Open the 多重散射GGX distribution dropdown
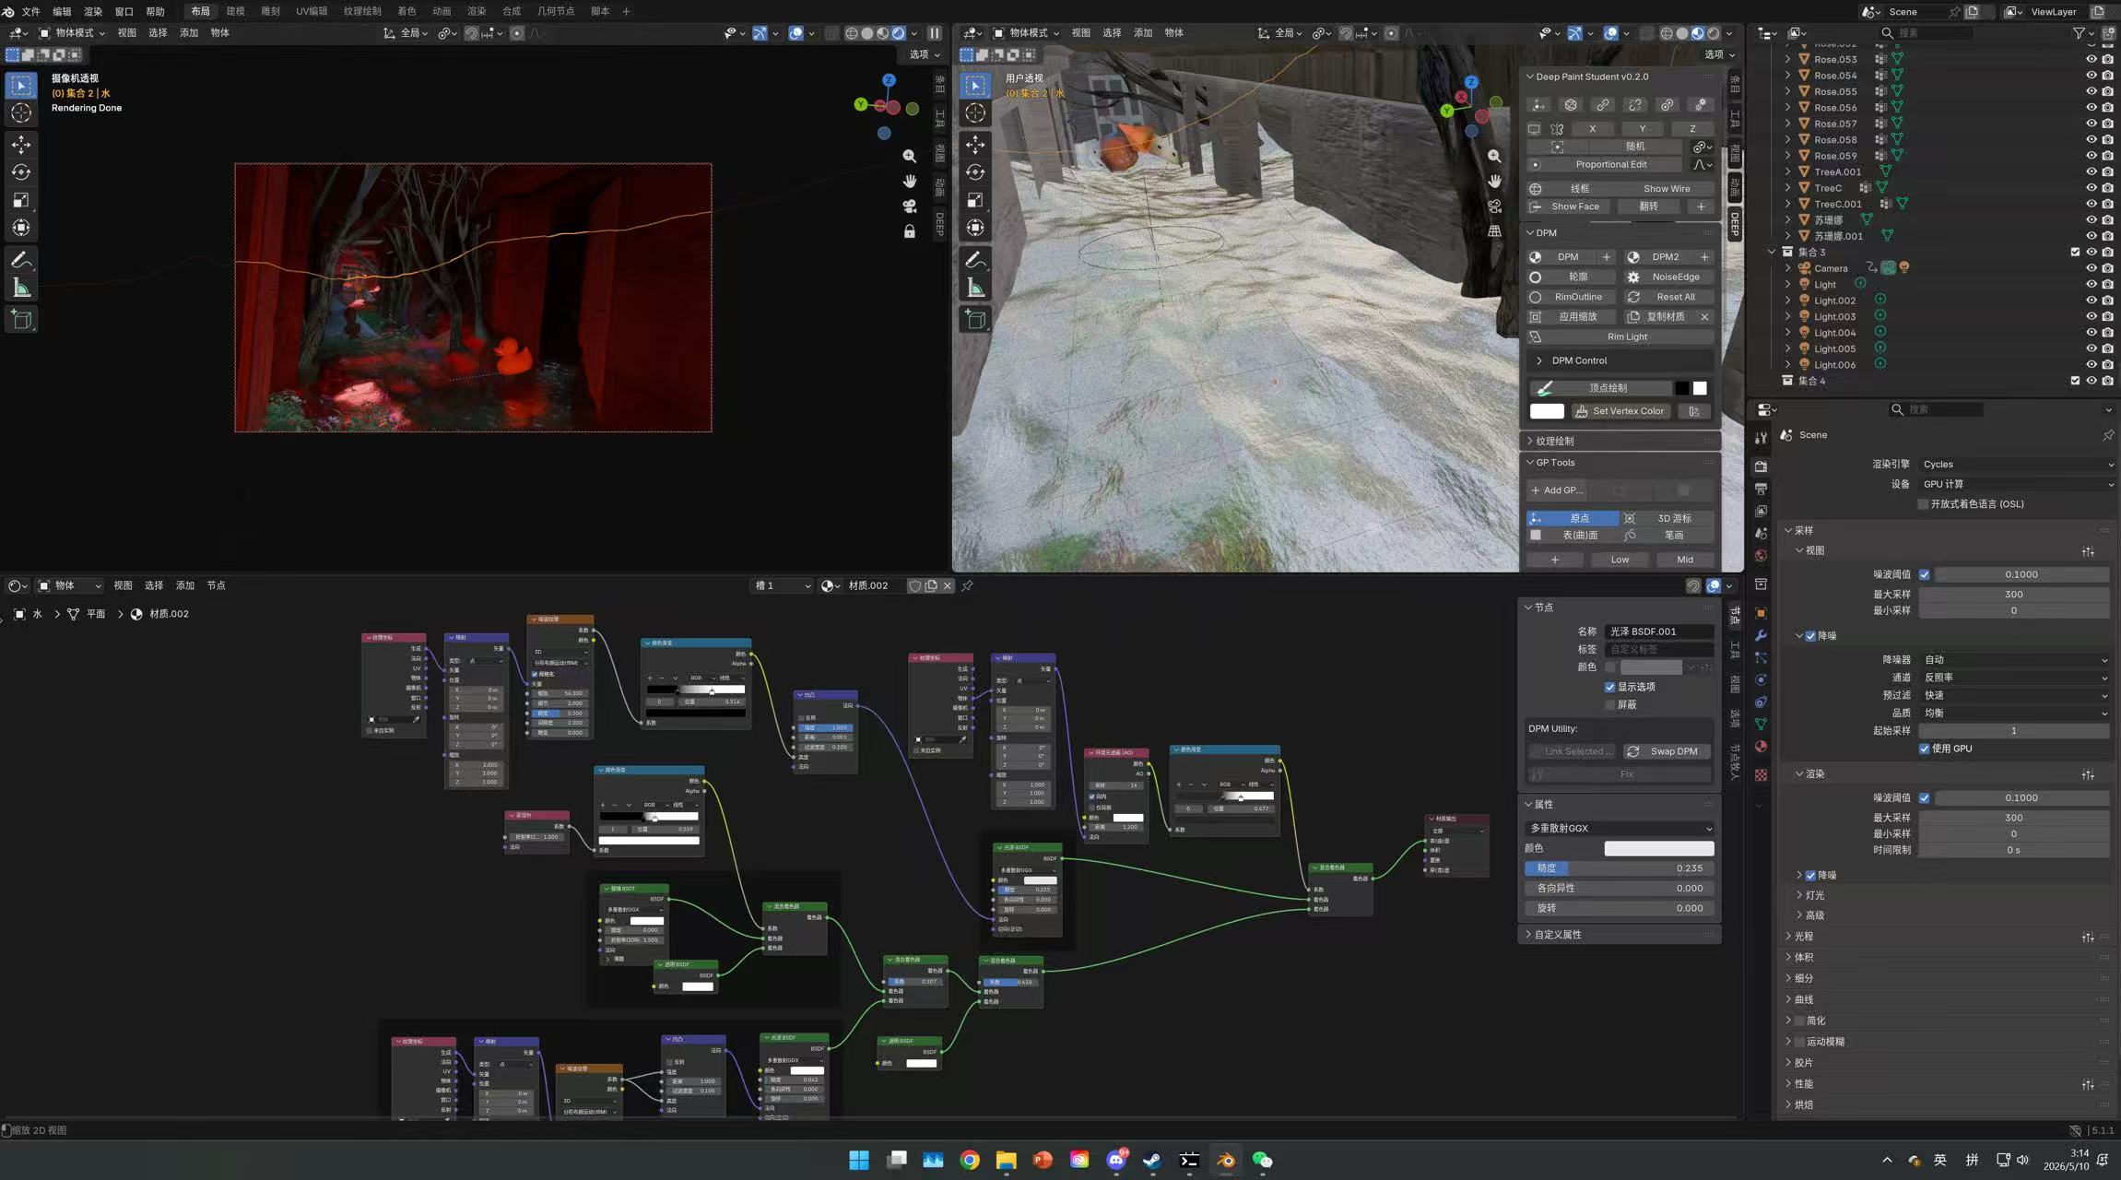2121x1180 pixels. click(1620, 828)
